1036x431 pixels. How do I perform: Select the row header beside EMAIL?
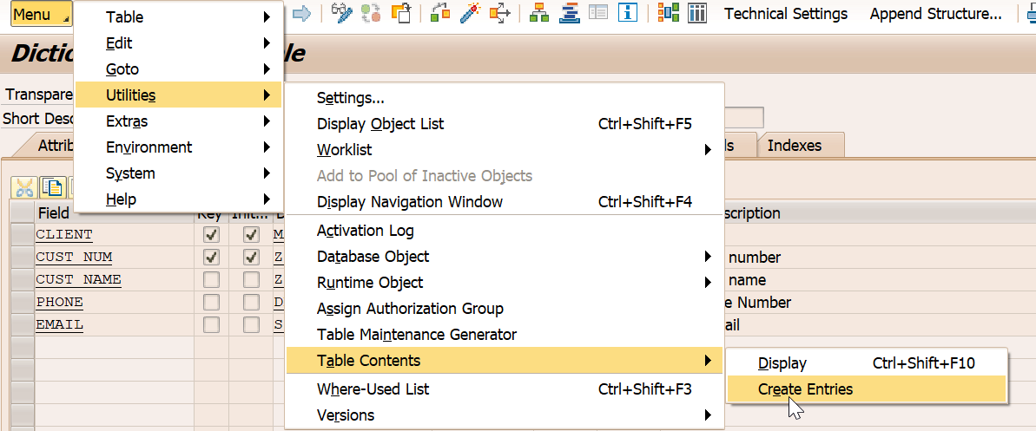coord(23,324)
